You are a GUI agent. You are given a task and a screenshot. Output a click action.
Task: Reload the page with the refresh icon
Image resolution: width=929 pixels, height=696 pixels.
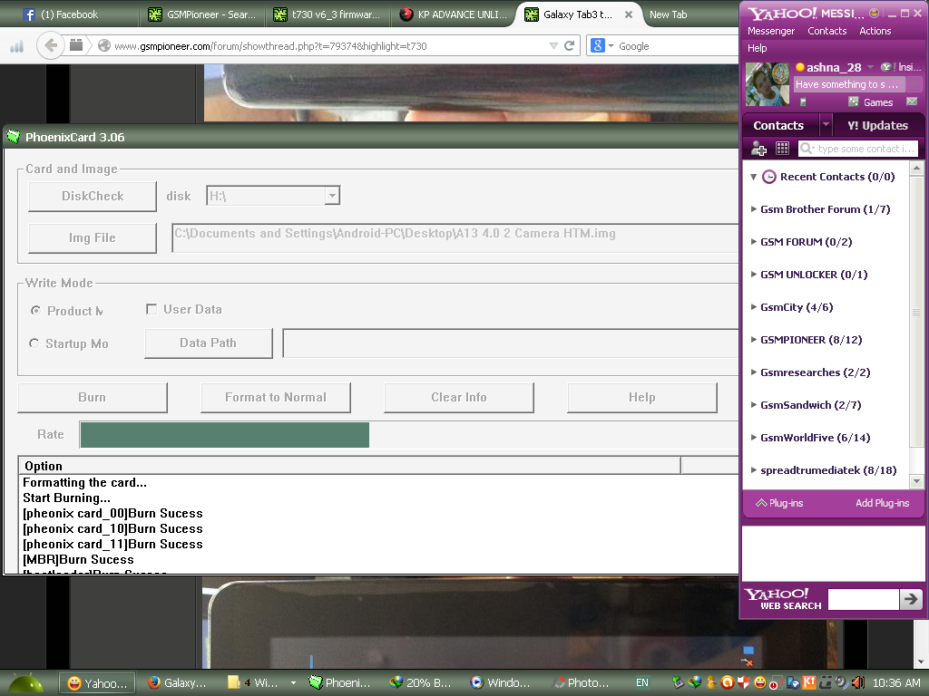click(x=570, y=45)
